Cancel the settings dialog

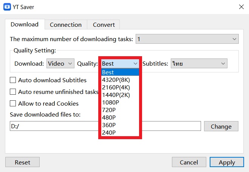click(189, 162)
